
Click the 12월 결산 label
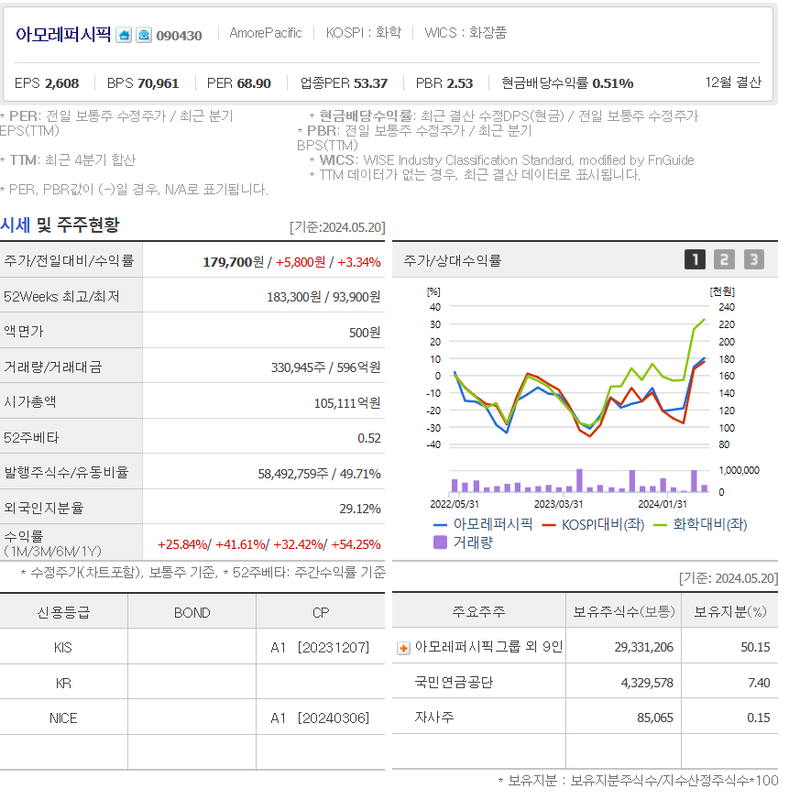(733, 82)
